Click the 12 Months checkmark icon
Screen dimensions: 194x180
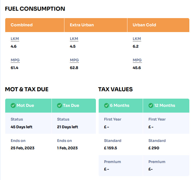(150, 105)
